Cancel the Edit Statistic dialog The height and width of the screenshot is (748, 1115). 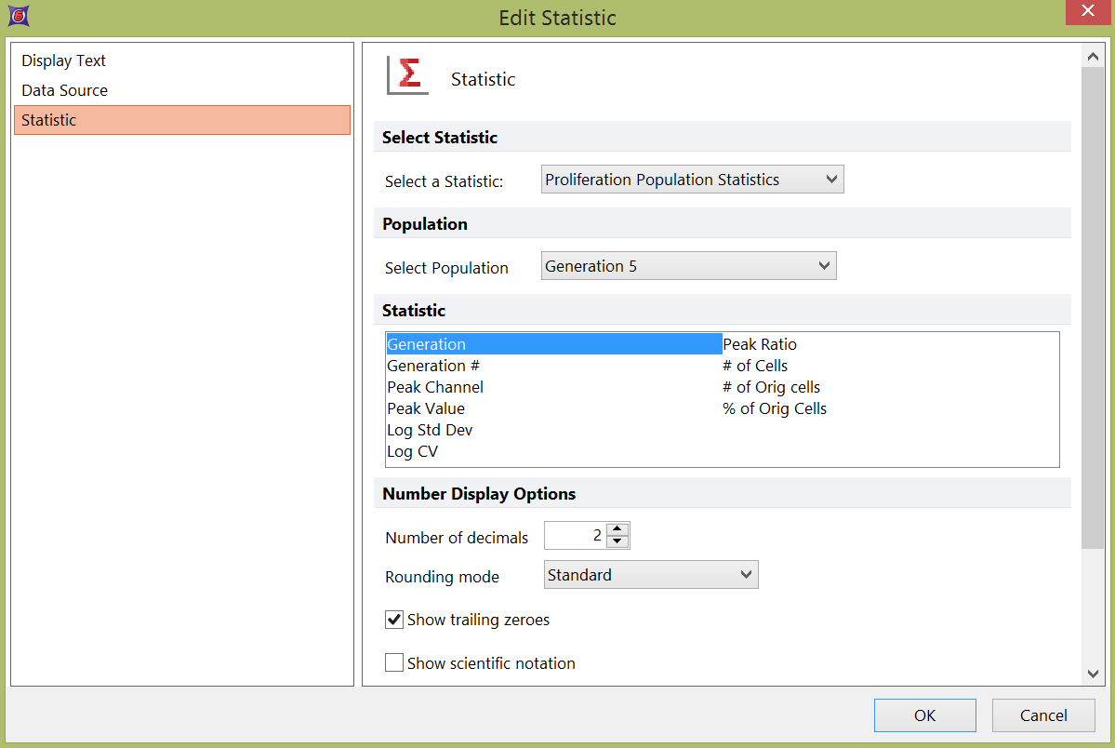(1042, 715)
